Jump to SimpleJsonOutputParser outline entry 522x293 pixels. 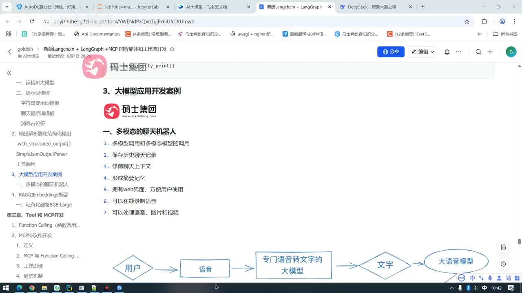(x=42, y=154)
